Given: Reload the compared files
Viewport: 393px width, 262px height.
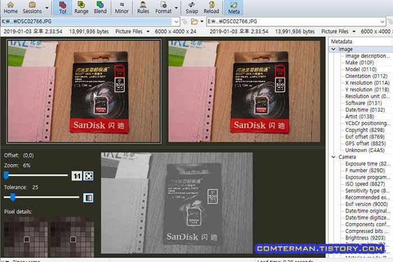Looking at the screenshot, I should pyautogui.click(x=211, y=8).
